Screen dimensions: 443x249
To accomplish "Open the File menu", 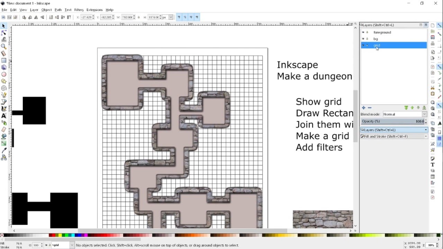I will click(x=4, y=10).
